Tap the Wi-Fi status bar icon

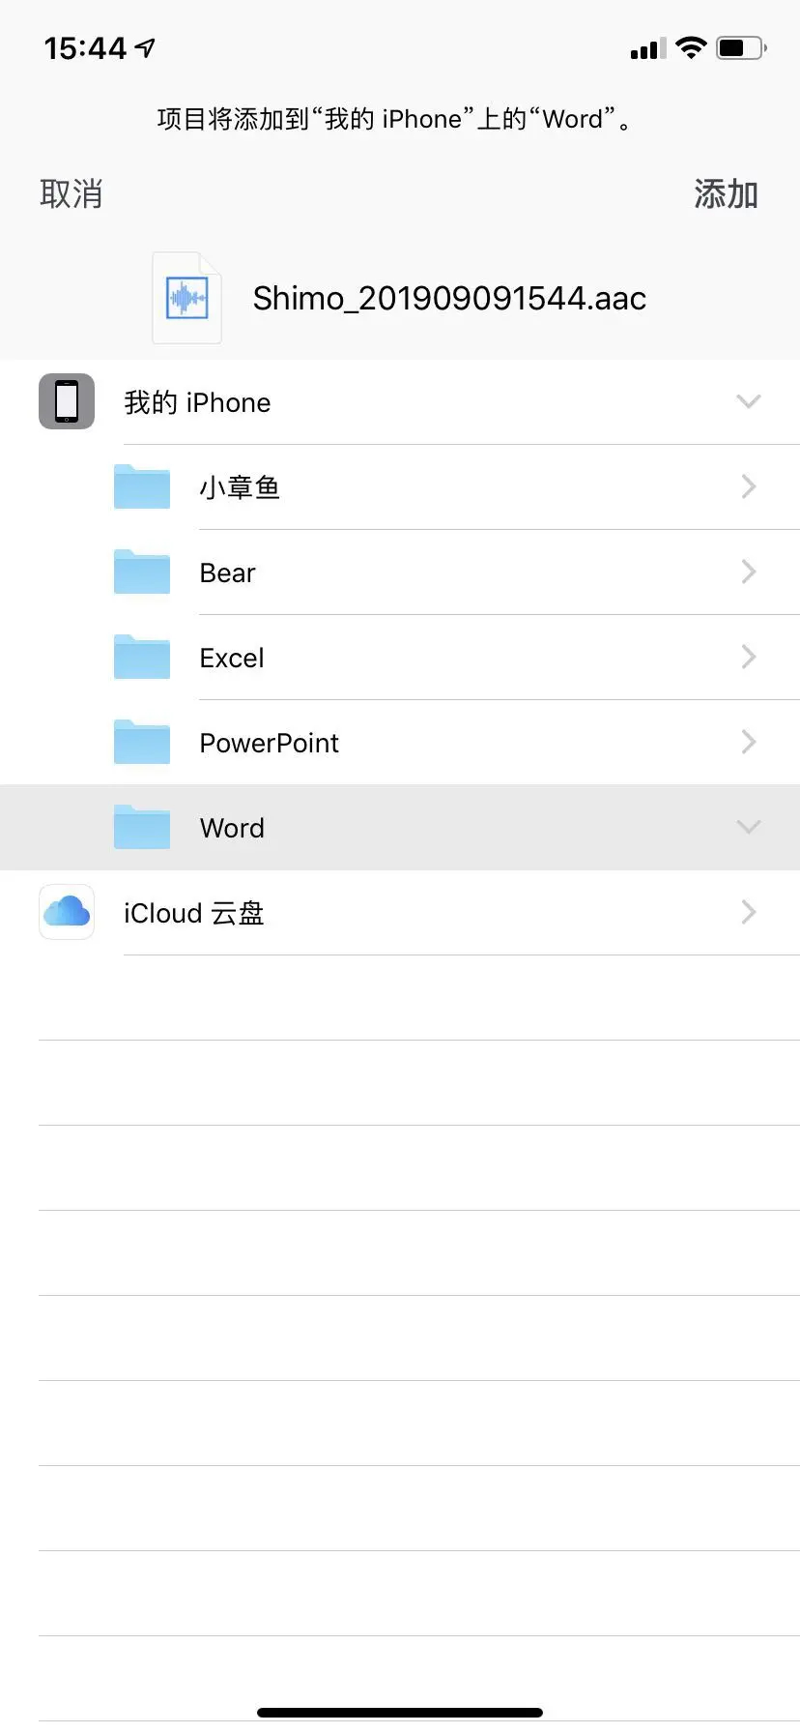tap(691, 47)
